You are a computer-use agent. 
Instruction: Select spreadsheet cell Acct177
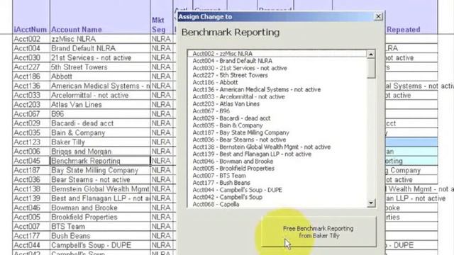pos(31,236)
